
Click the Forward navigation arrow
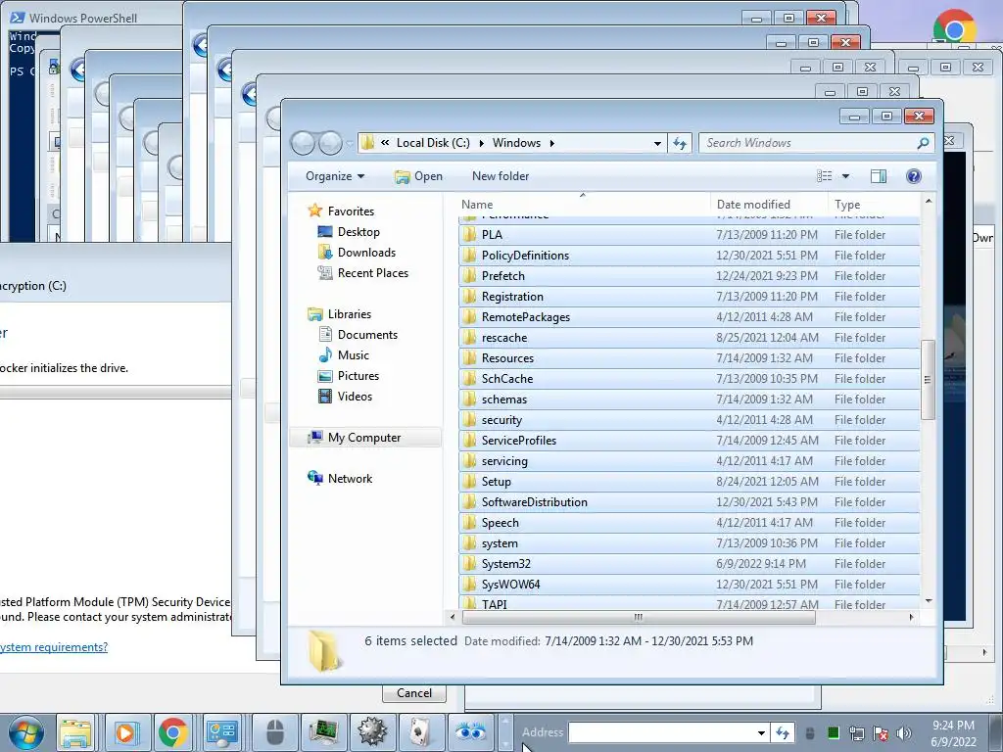coord(330,143)
